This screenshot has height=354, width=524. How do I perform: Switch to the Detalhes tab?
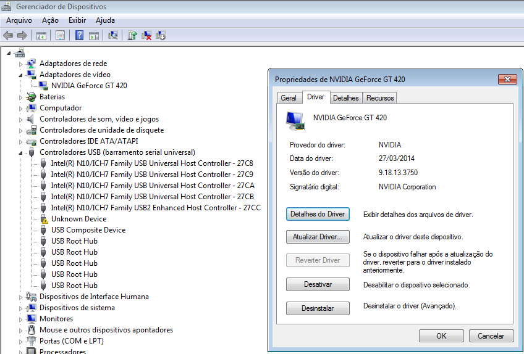tap(346, 98)
